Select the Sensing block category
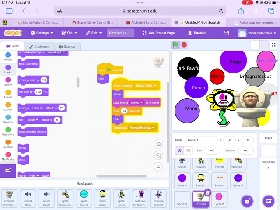The image size is (280, 210). (x=8, y=119)
